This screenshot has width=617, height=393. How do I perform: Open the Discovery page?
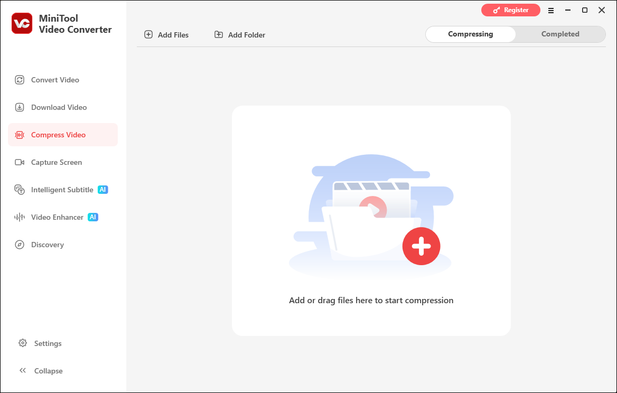tap(63, 245)
